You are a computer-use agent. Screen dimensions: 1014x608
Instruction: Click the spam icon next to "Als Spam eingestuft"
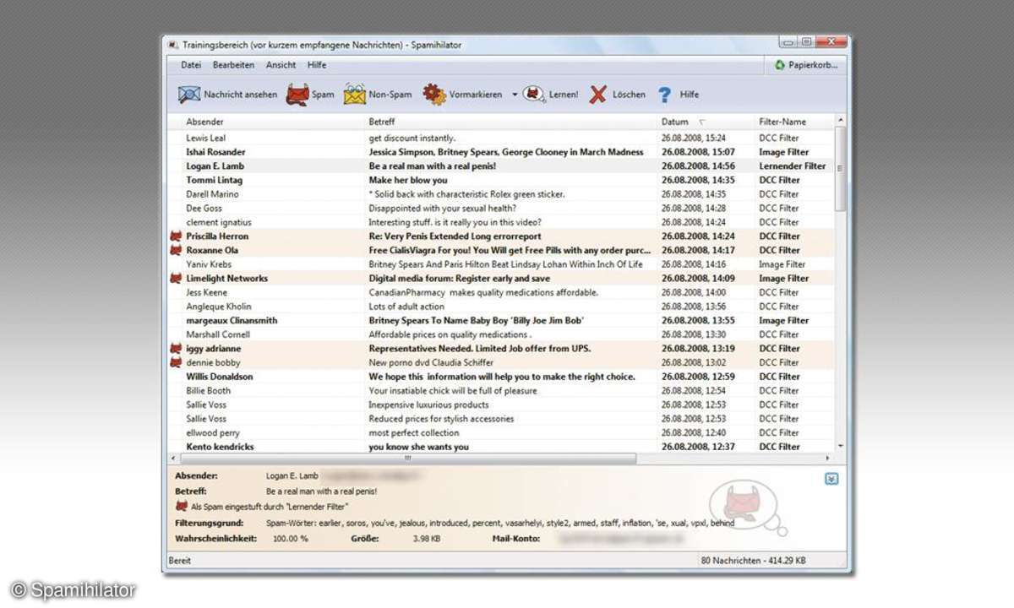181,506
